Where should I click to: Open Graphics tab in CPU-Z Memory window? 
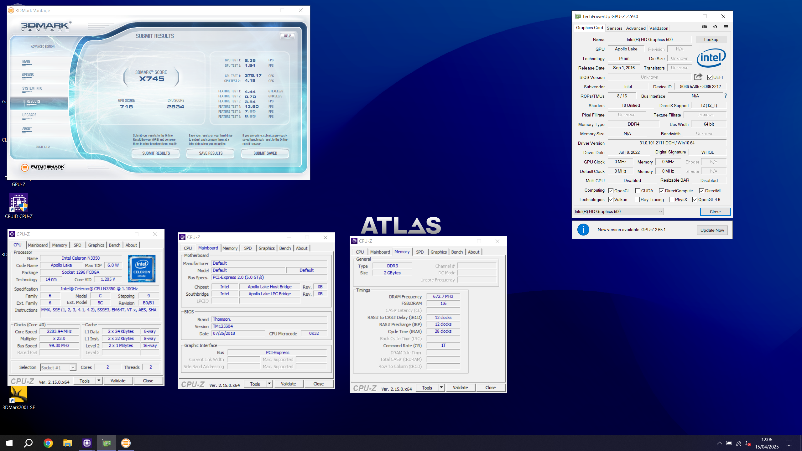coord(438,252)
